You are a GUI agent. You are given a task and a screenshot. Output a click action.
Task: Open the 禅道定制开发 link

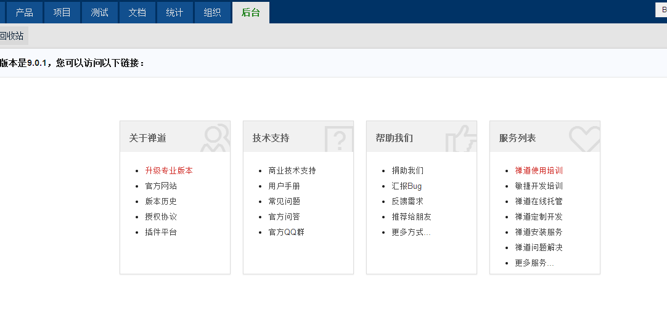pyautogui.click(x=539, y=217)
